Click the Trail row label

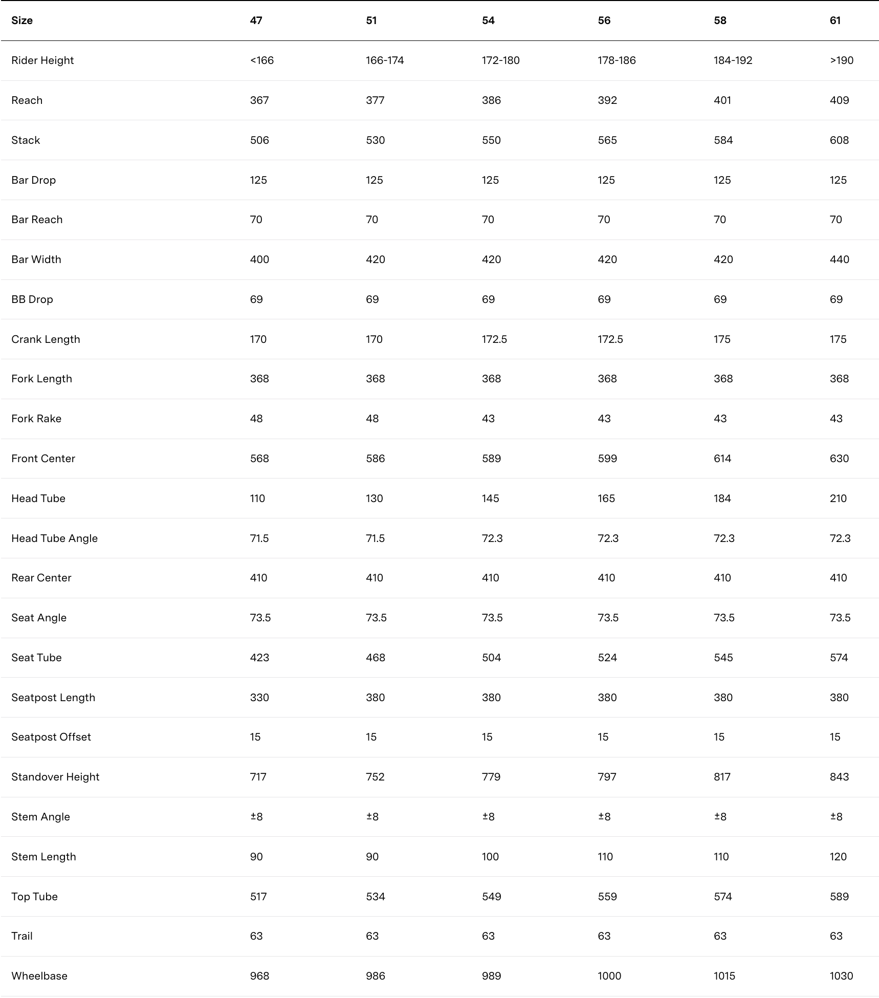click(x=22, y=936)
